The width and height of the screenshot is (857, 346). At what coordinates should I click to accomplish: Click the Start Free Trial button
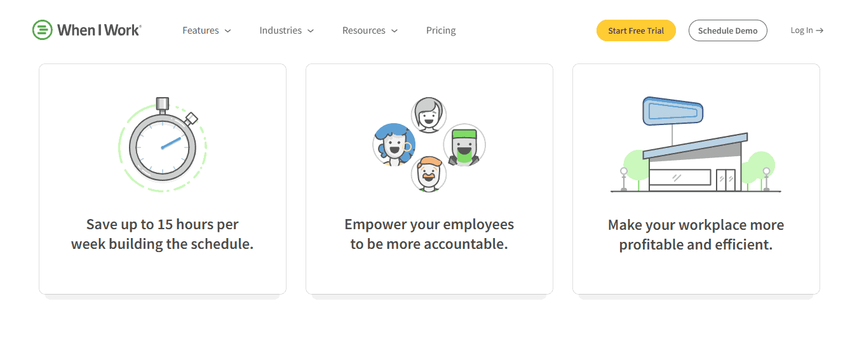[636, 30]
